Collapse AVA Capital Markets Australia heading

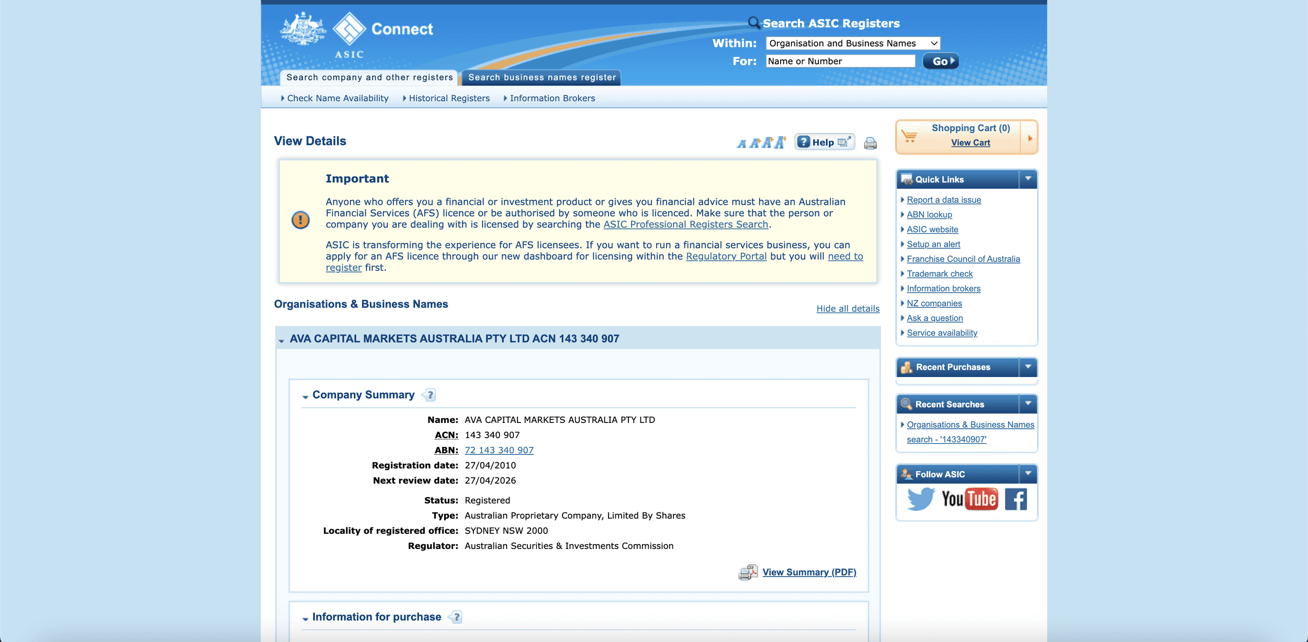[281, 341]
